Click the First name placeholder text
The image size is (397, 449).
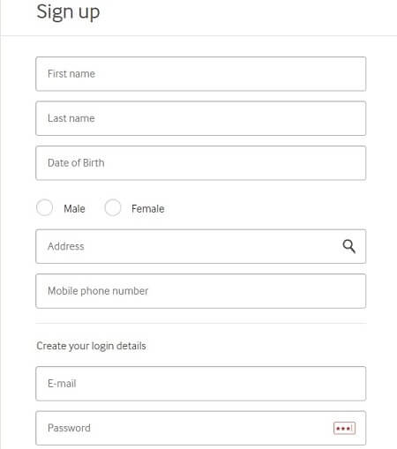click(x=71, y=74)
